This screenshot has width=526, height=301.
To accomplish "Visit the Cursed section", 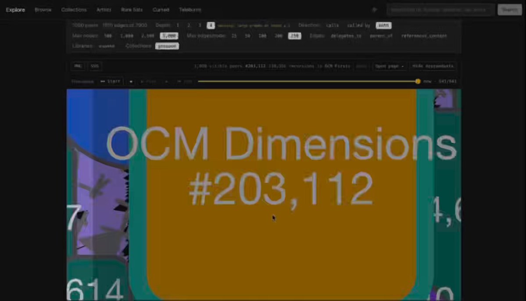I will tap(161, 10).
